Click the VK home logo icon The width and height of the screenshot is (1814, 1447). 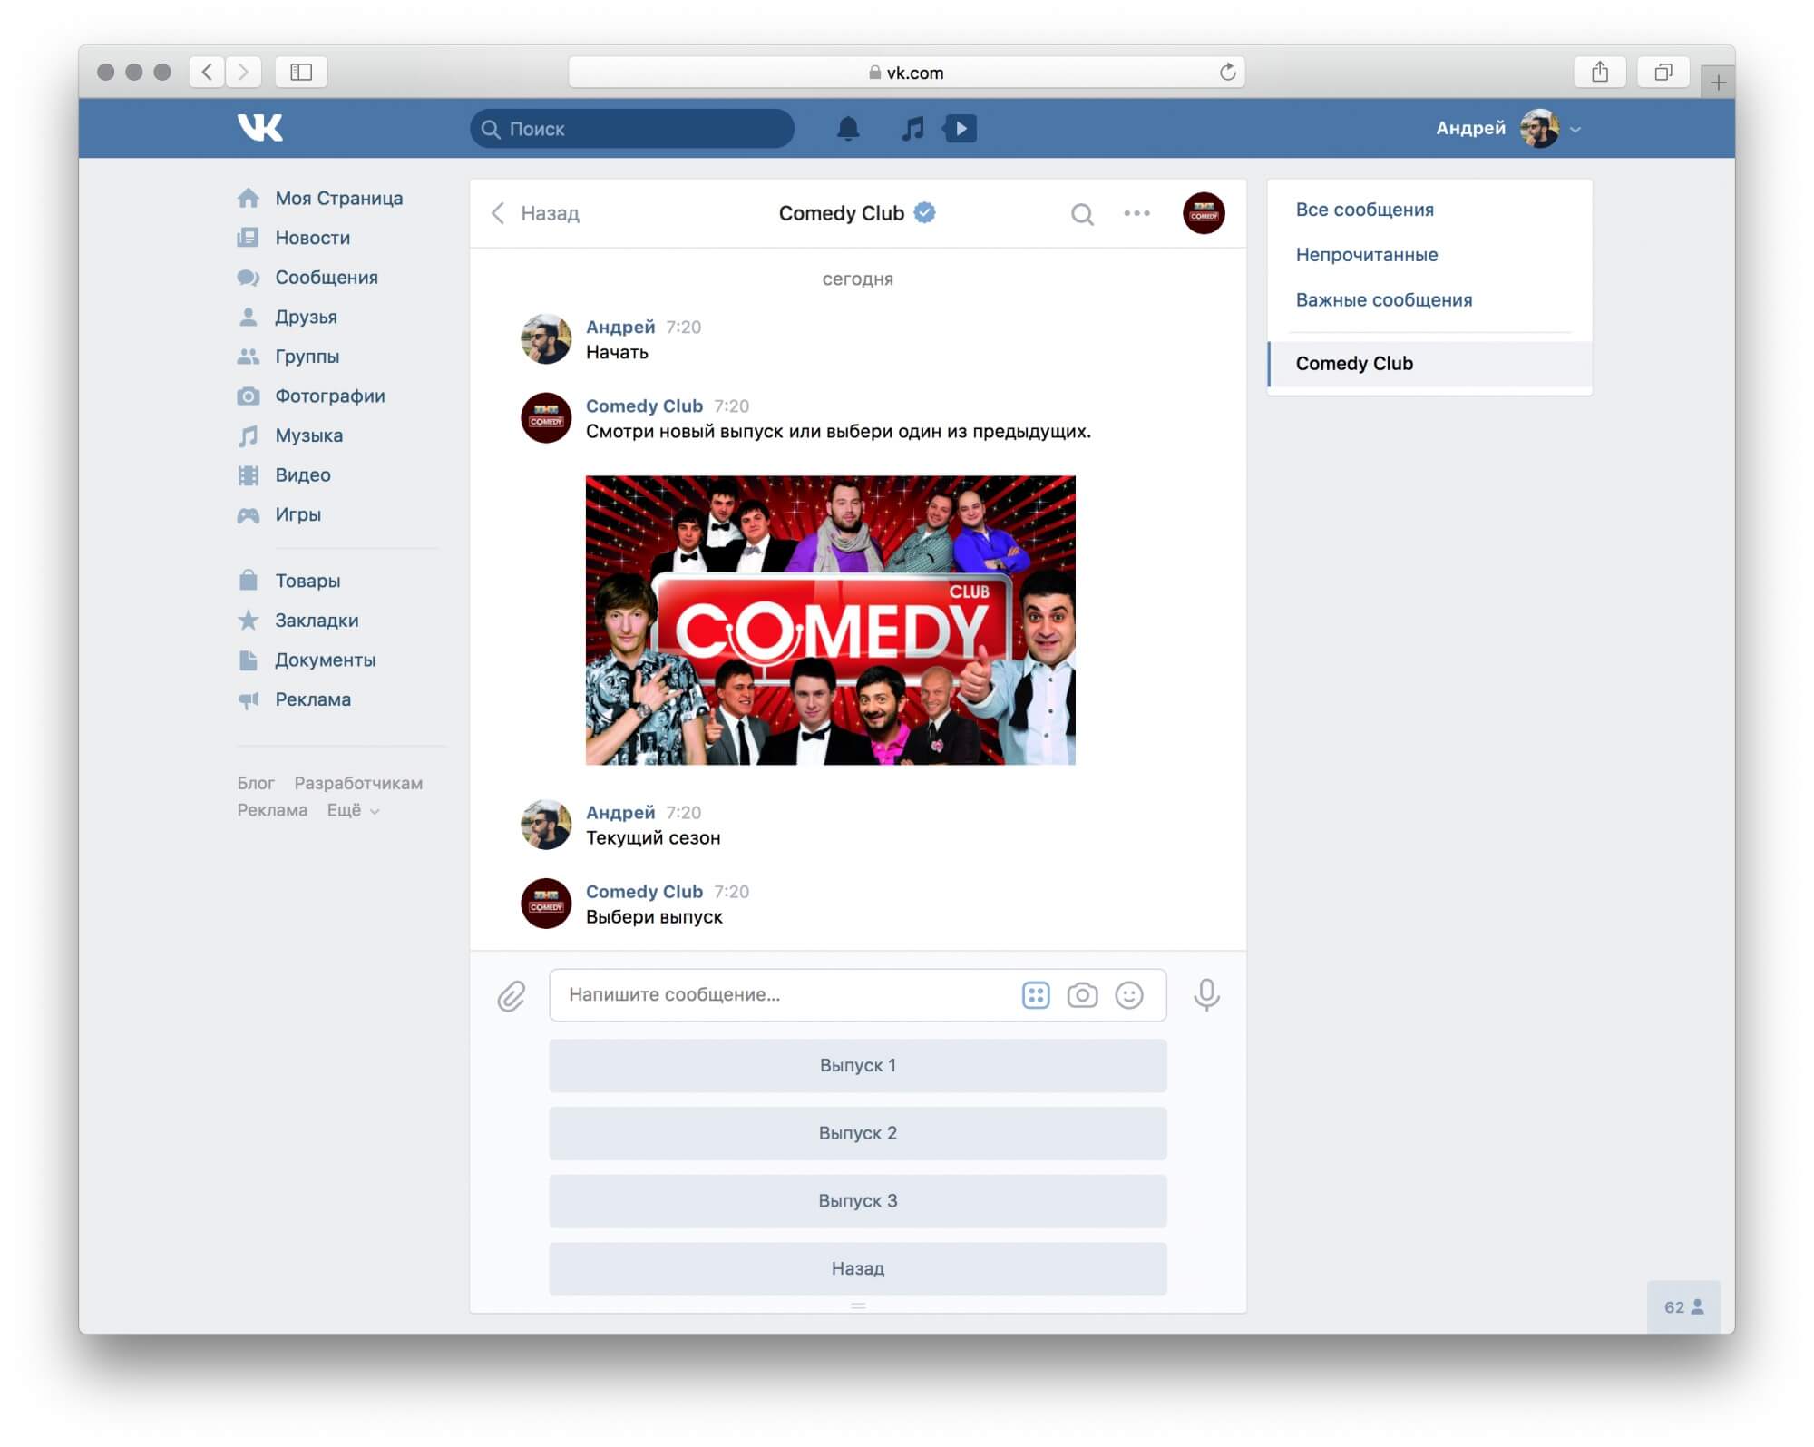click(258, 129)
